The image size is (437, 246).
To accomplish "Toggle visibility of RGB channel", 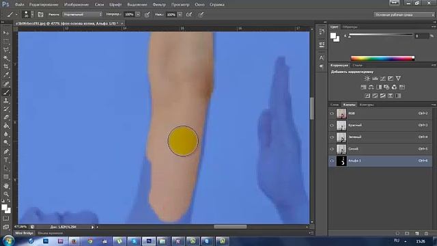I will (332, 113).
